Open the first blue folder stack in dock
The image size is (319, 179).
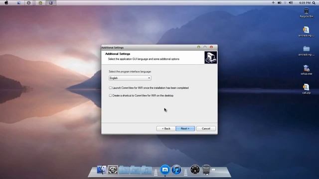(x=125, y=170)
